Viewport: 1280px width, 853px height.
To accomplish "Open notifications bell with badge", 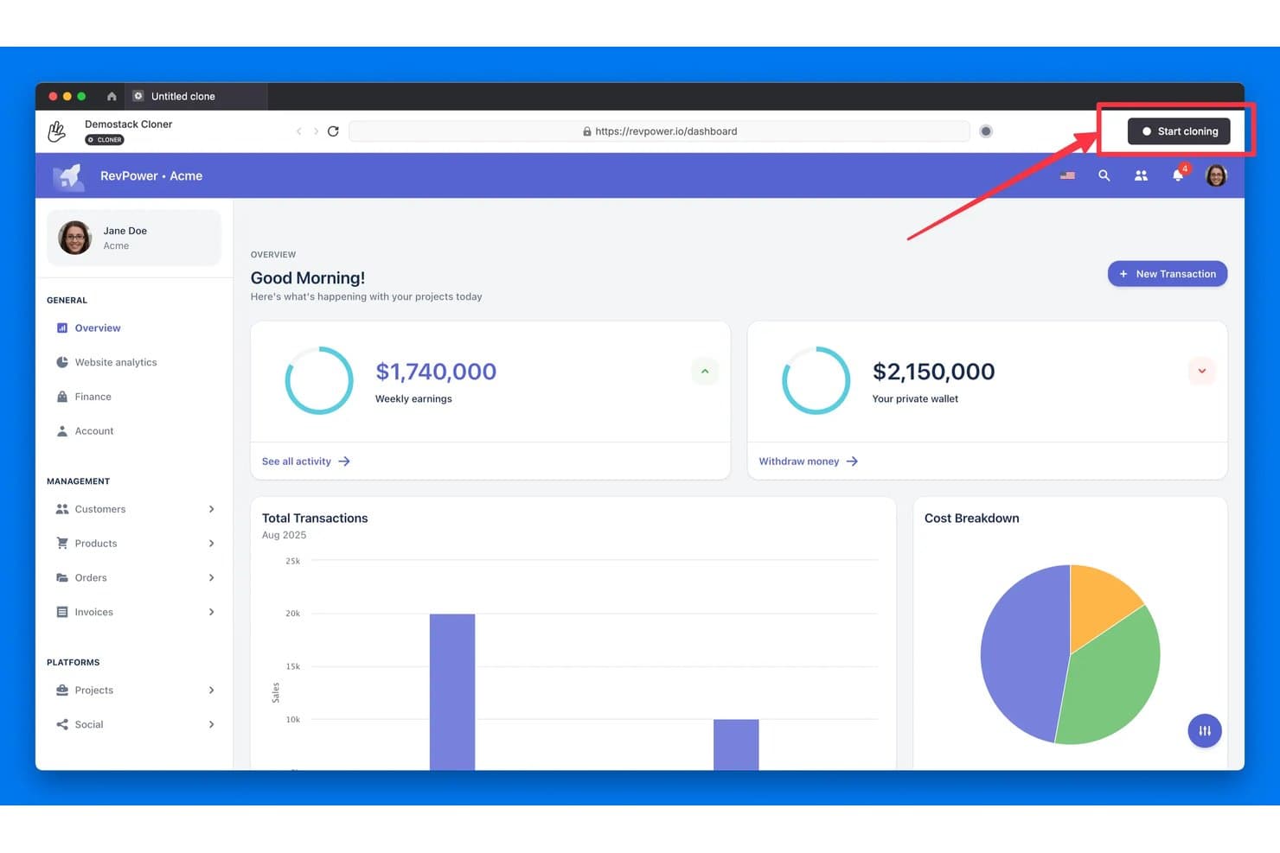I will coord(1178,175).
